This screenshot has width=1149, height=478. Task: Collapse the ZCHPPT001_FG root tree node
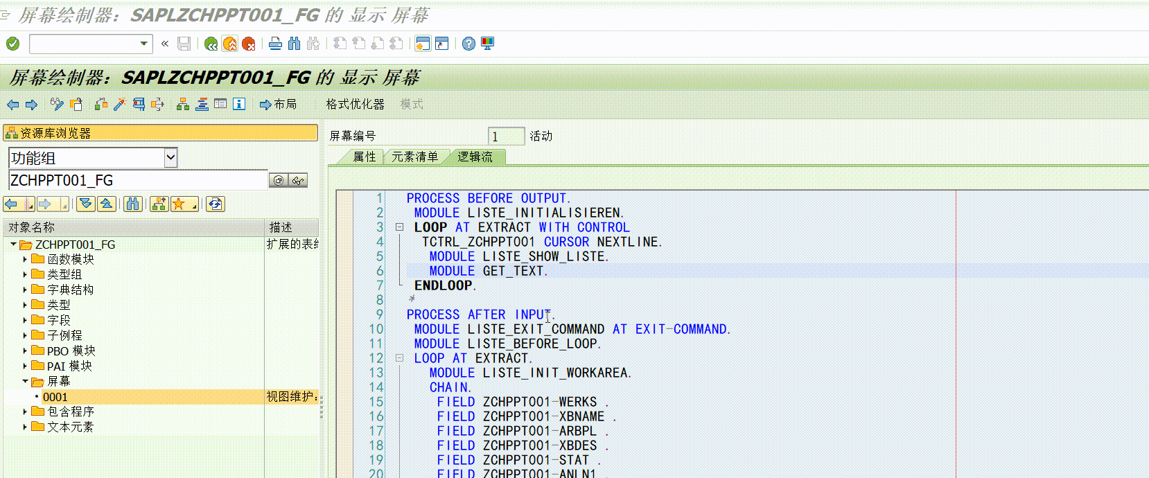13,245
